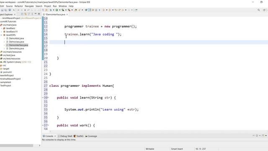This screenshot has height=151, width=268.
Task: Click the Search magnifier icon at toolbar right
Action: click(x=259, y=10)
